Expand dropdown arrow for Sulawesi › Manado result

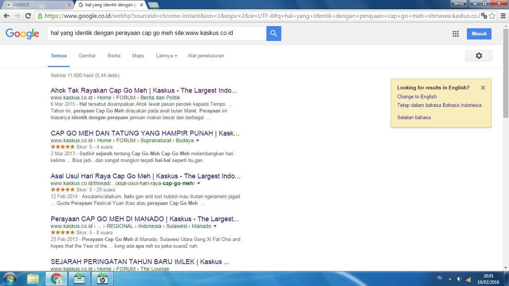[x=215, y=226]
